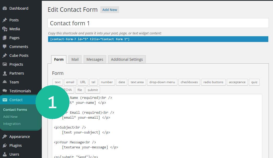The width and height of the screenshot is (273, 158).
Task: Insert a checkboxes form tag
Action: [190, 82]
